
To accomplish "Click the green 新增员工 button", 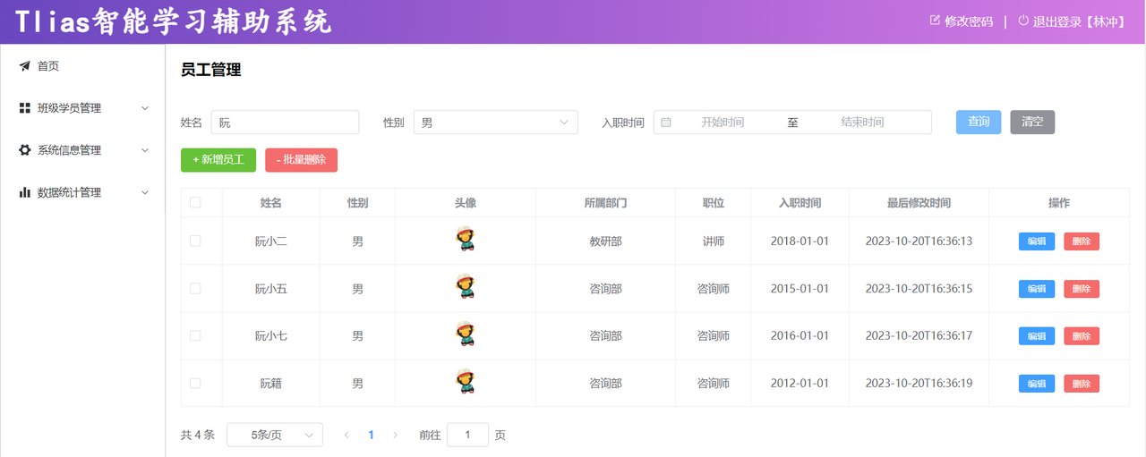I will 218,160.
